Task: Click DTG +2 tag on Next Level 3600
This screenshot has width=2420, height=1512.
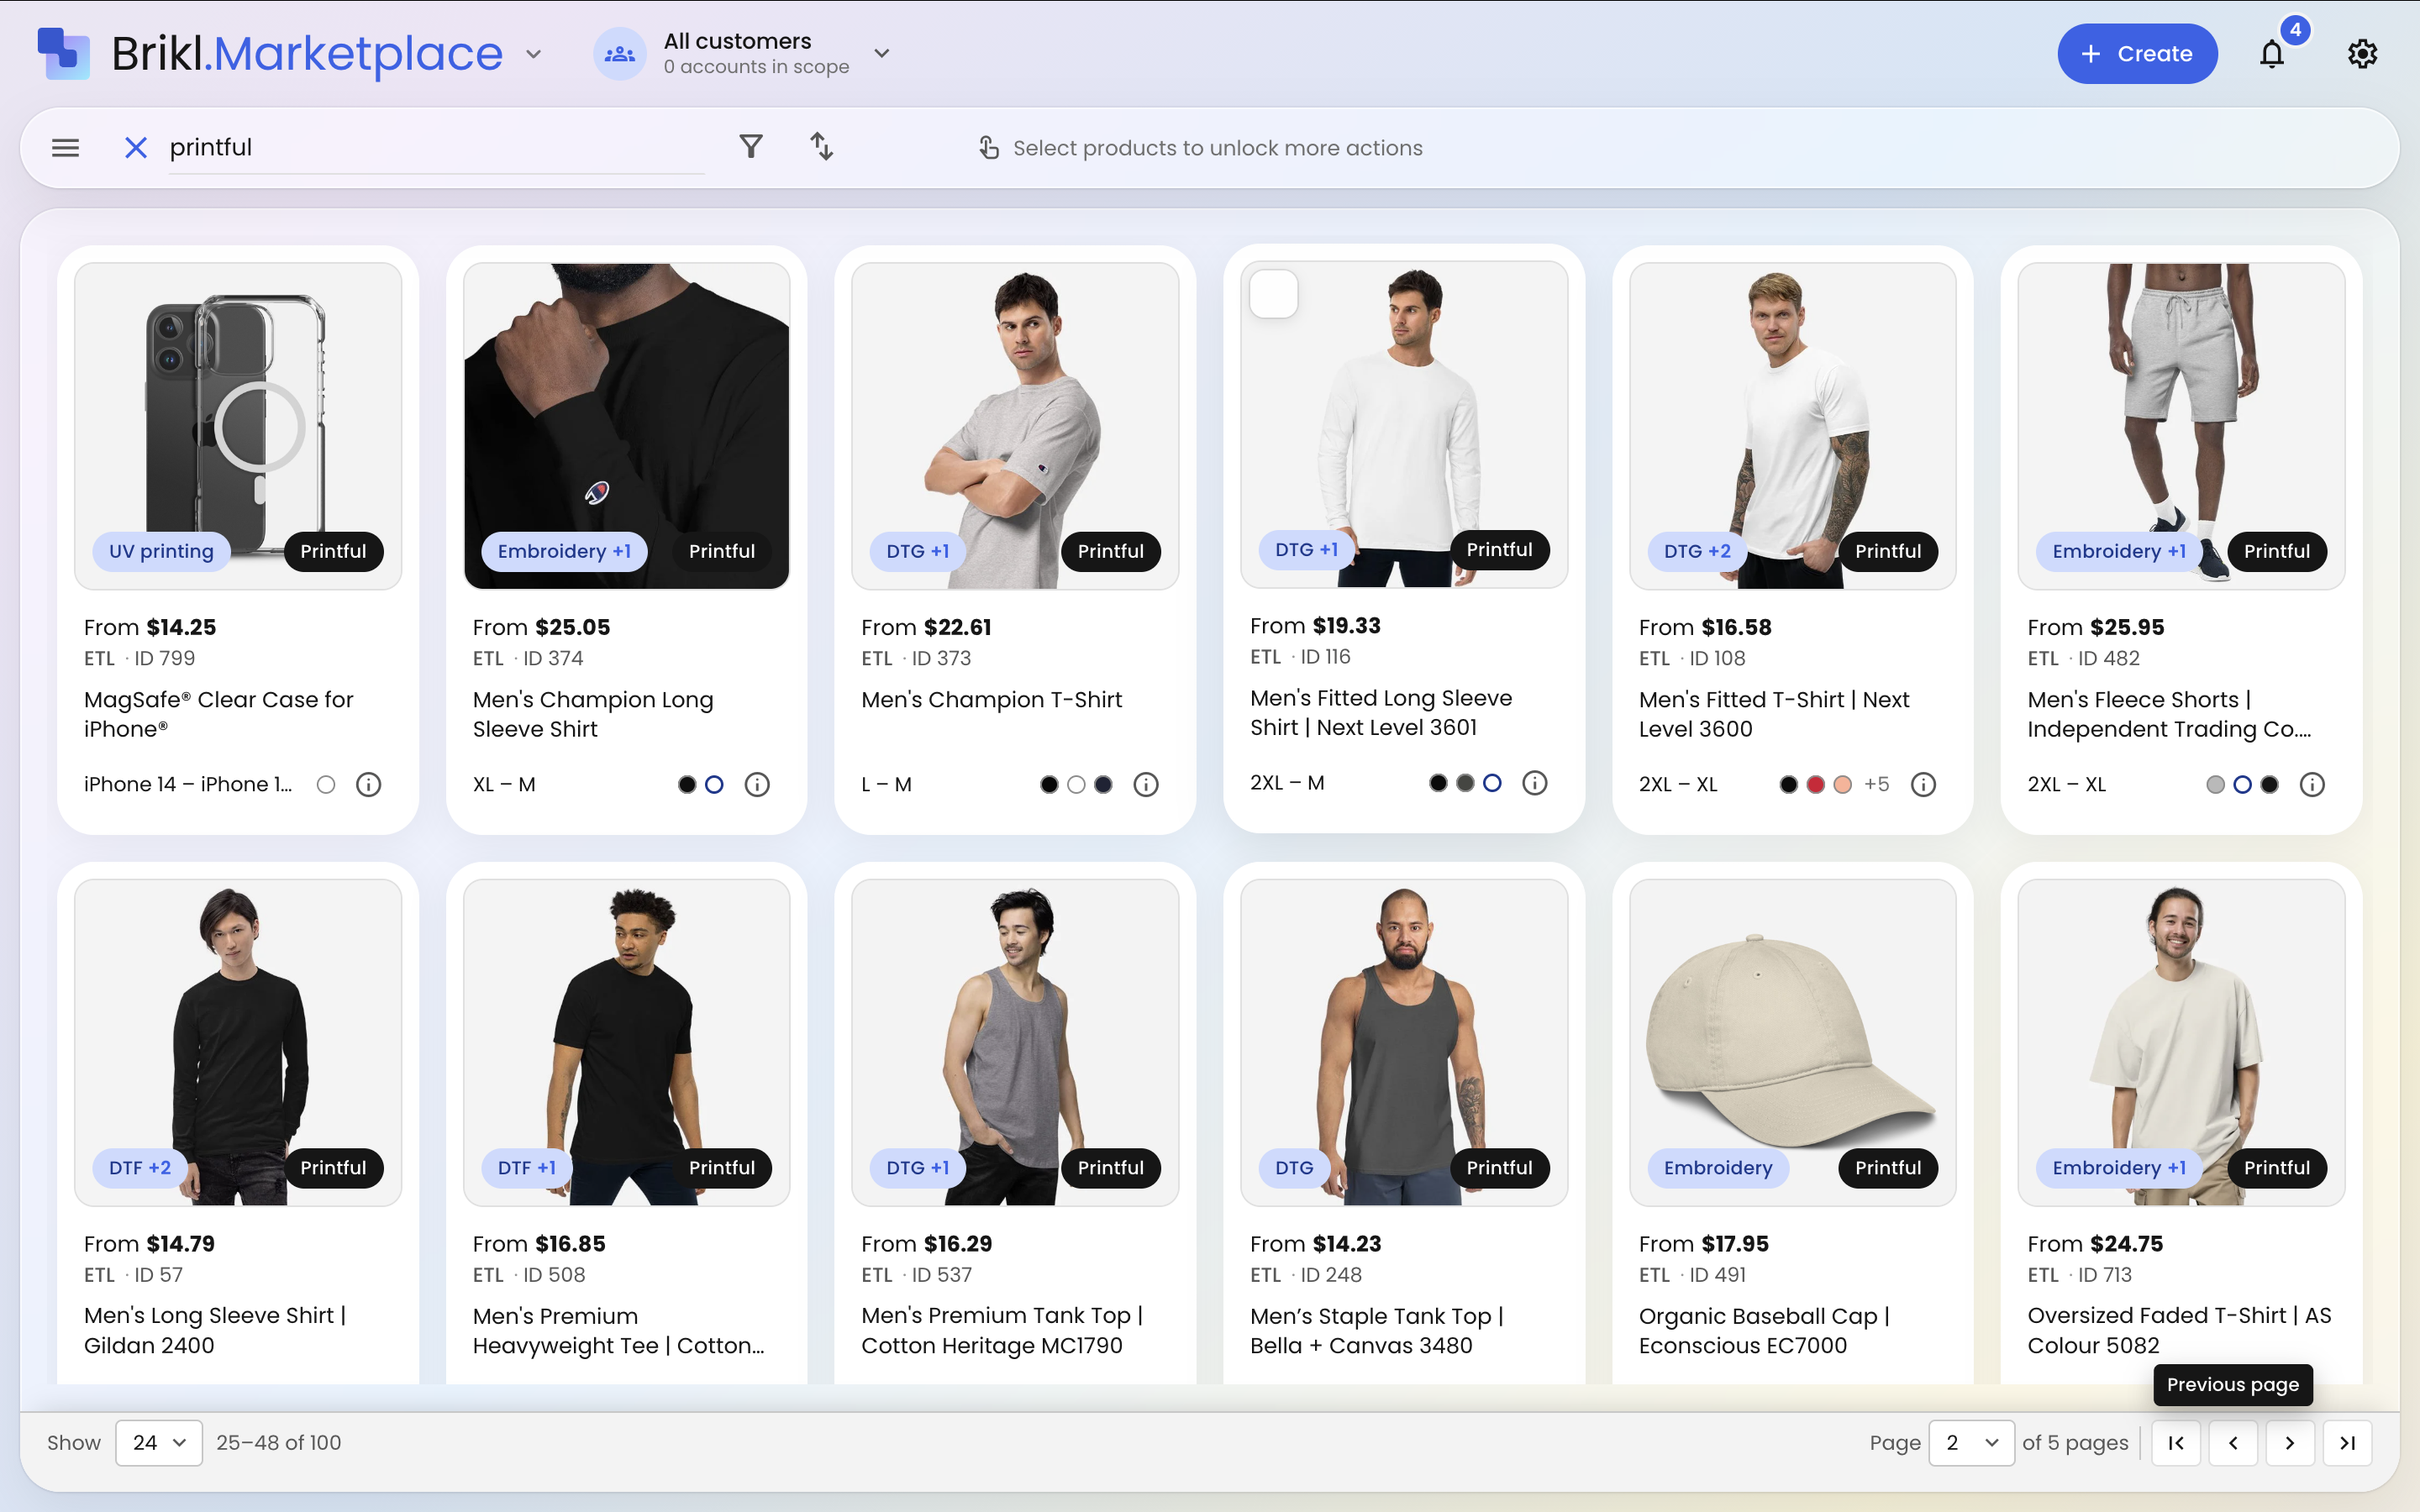Action: [1697, 551]
